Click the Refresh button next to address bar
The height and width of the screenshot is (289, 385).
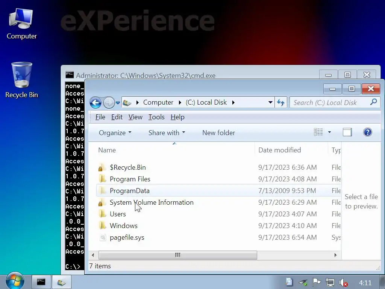click(280, 102)
